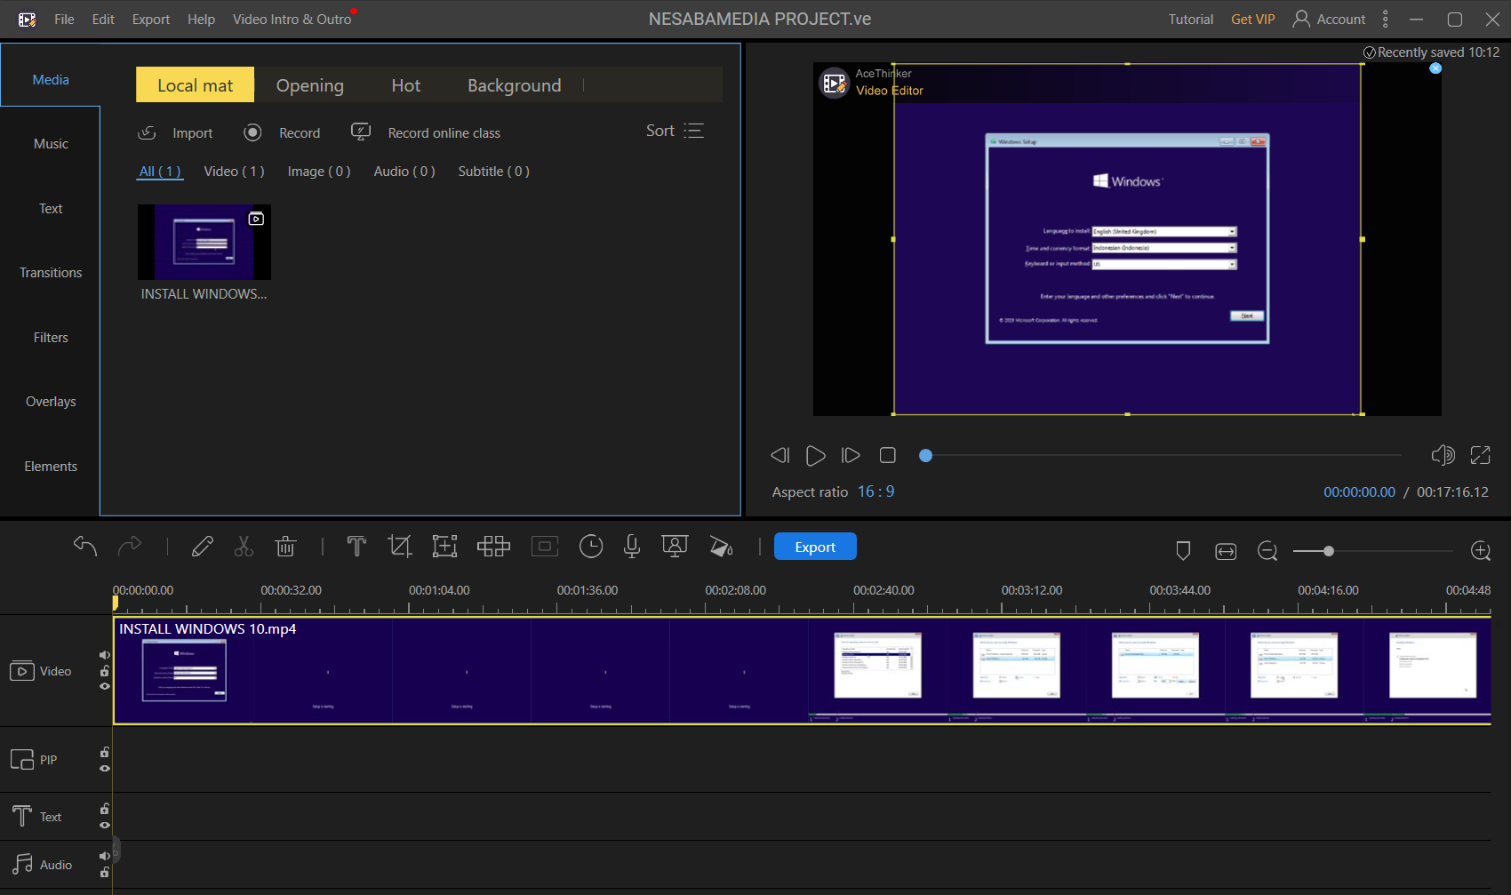Click the Get VIP link

[x=1252, y=19]
